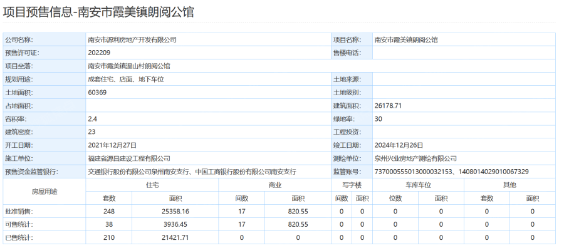Click the 可售统计 row label

pos(19,225)
